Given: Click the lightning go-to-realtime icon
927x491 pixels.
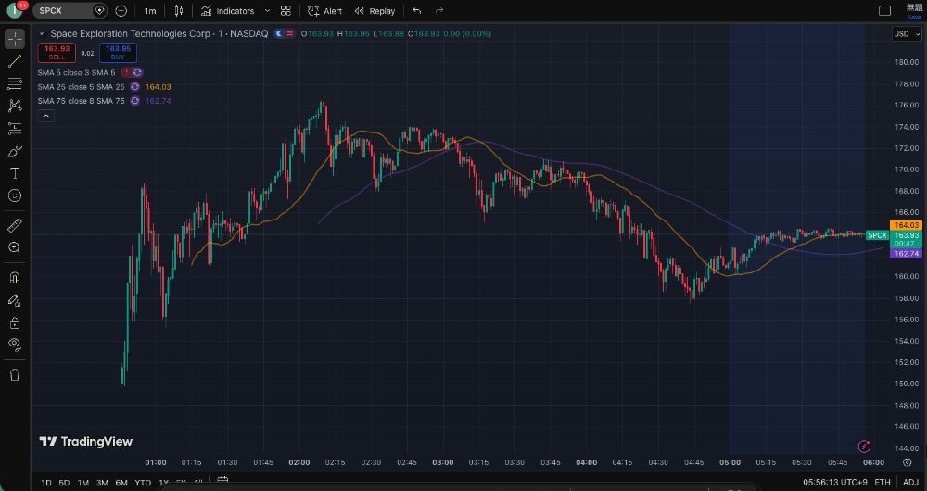Looking at the screenshot, I should (x=864, y=447).
